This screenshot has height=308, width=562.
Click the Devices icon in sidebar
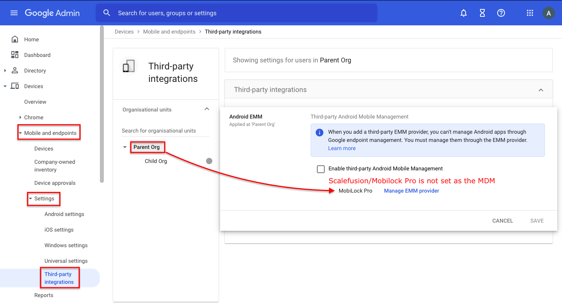click(x=15, y=86)
